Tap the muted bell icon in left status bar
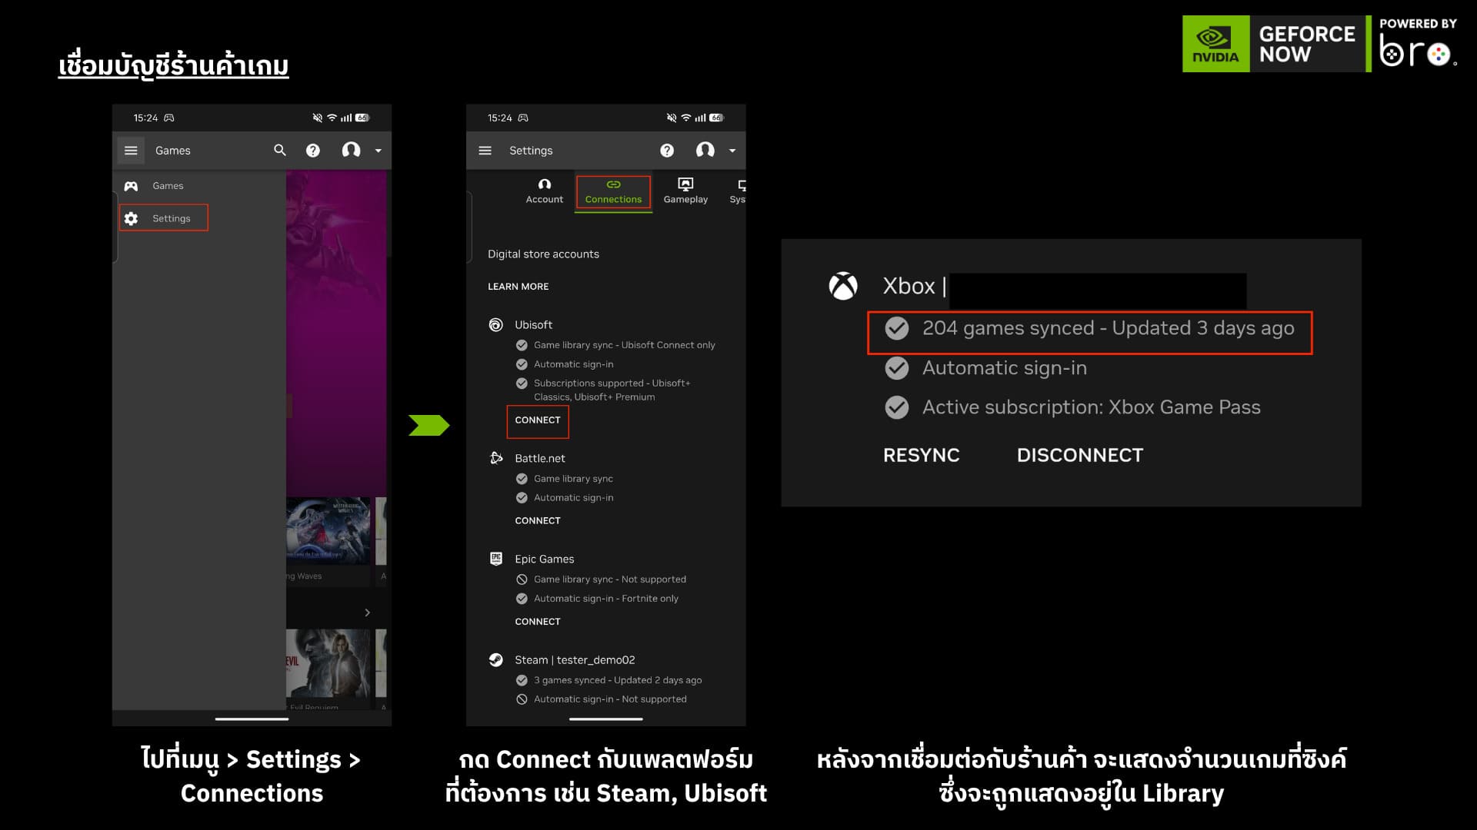Image resolution: width=1477 pixels, height=830 pixels. 317,118
